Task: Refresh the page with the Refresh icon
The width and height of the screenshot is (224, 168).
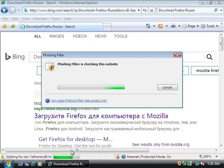Action: click(145, 10)
